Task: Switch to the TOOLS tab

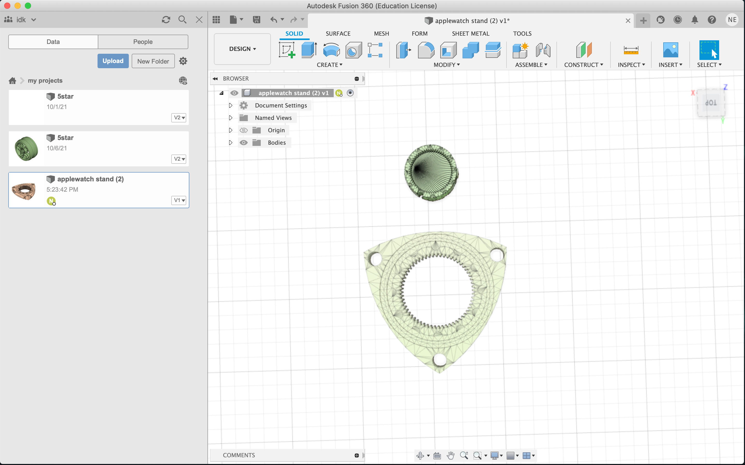Action: click(x=522, y=34)
